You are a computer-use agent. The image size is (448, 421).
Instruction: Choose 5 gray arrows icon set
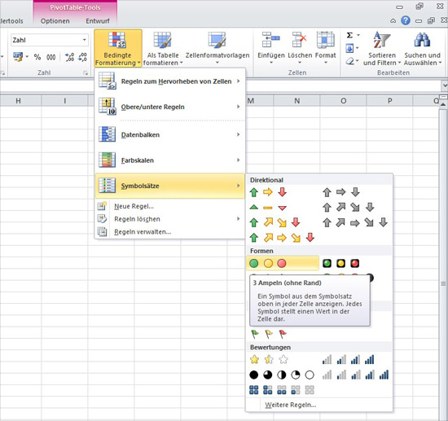coord(355,222)
